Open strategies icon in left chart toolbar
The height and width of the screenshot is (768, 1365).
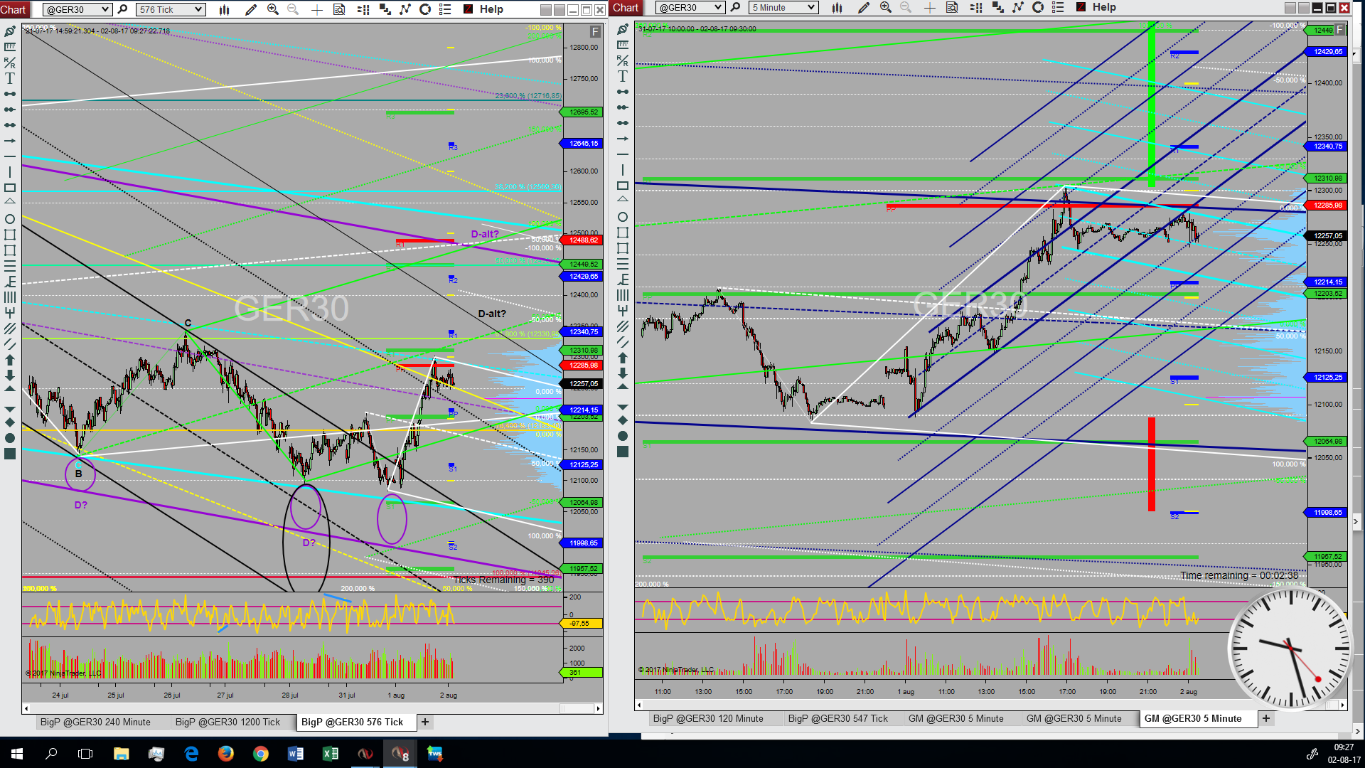pyautogui.click(x=385, y=9)
